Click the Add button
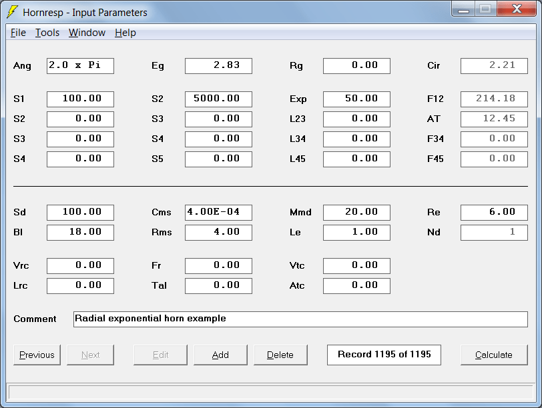542x408 pixels. (x=220, y=355)
